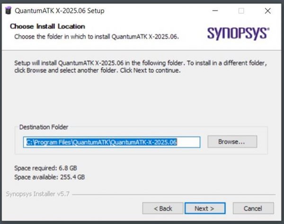Image resolution: width=284 pixels, height=224 pixels.
Task: Go to the next step with Next >
Action: tap(205, 208)
